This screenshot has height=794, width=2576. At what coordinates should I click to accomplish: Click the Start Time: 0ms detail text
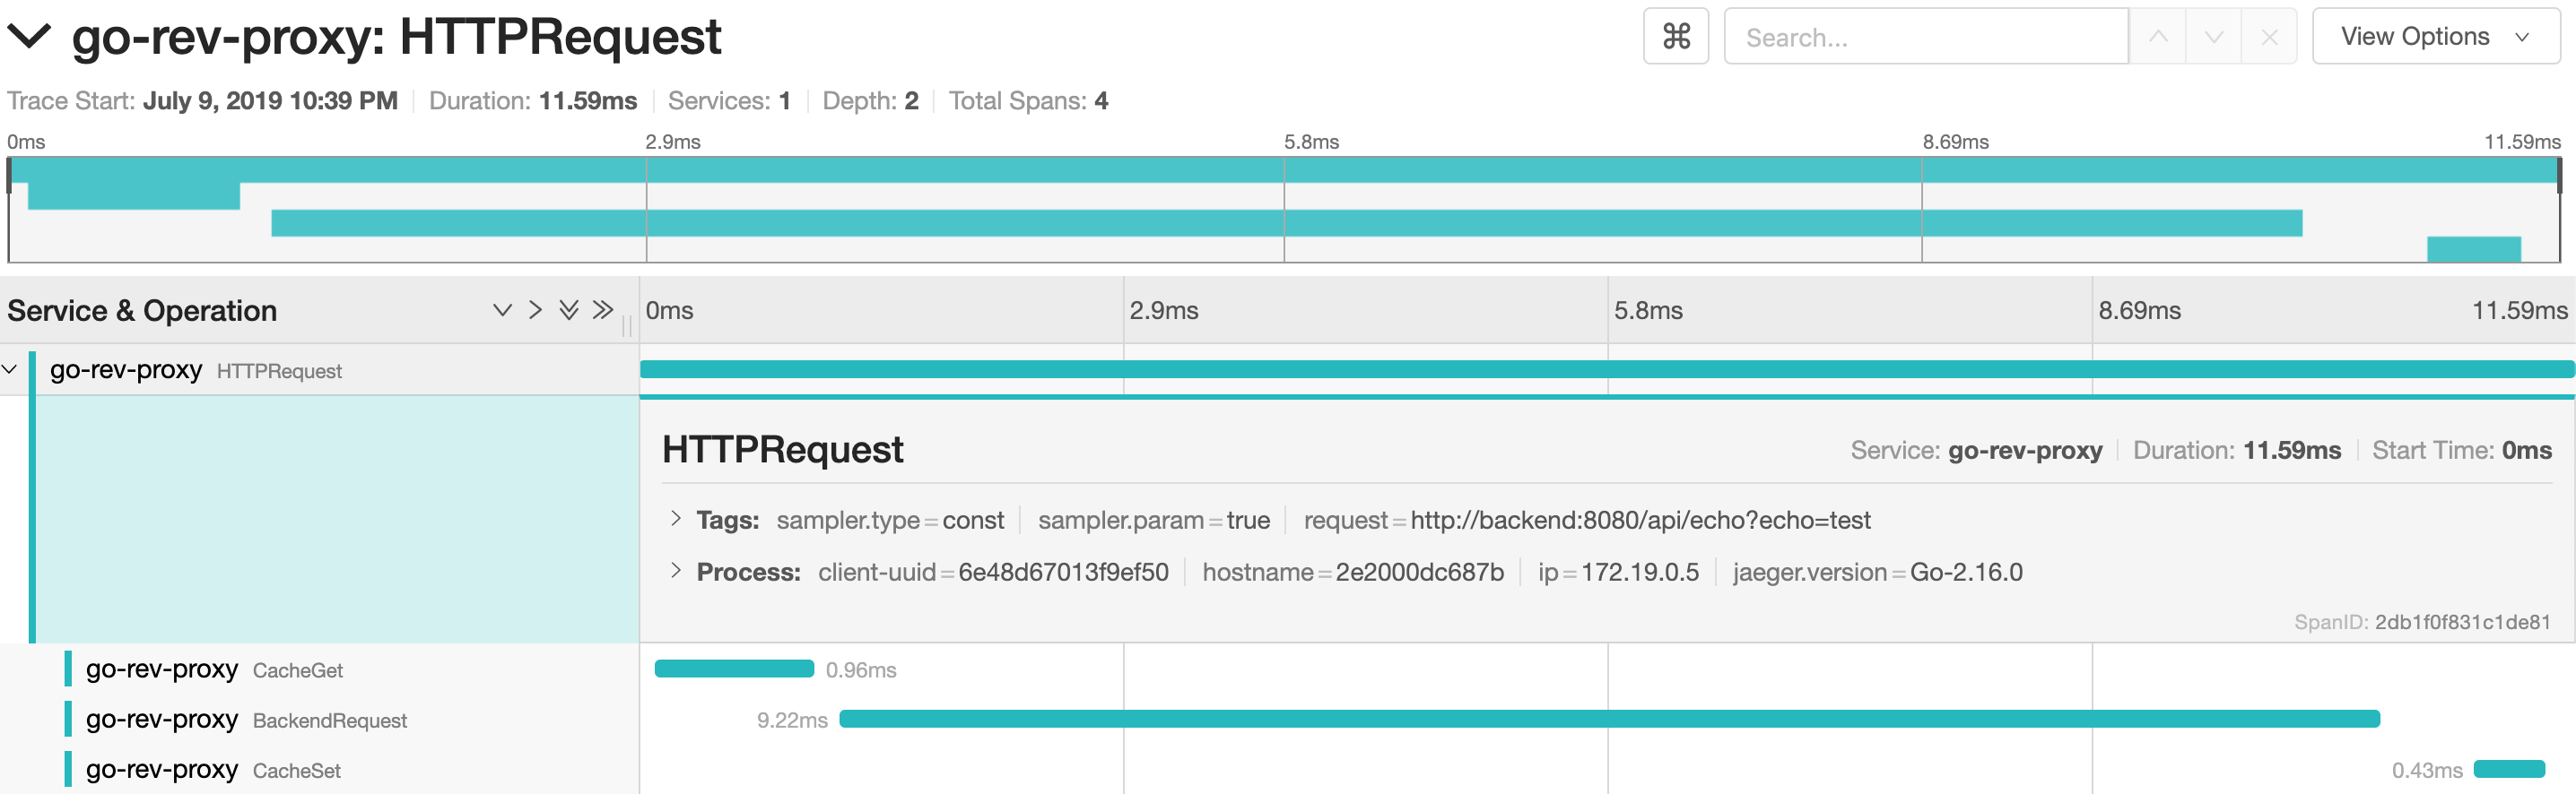[2462, 451]
